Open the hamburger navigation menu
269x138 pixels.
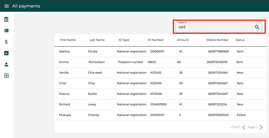pyautogui.click(x=6, y=6)
